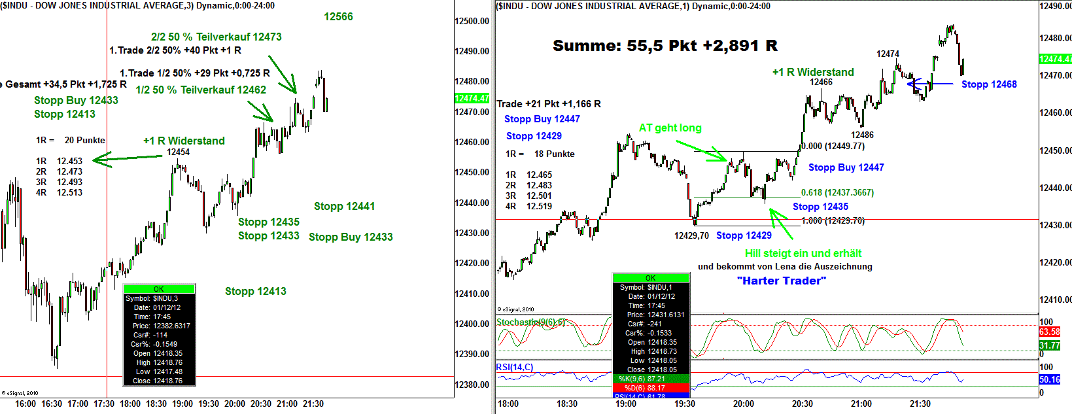This screenshot has height=414, width=1072.
Task: Select the green OK header of left data box
Action: click(x=159, y=288)
